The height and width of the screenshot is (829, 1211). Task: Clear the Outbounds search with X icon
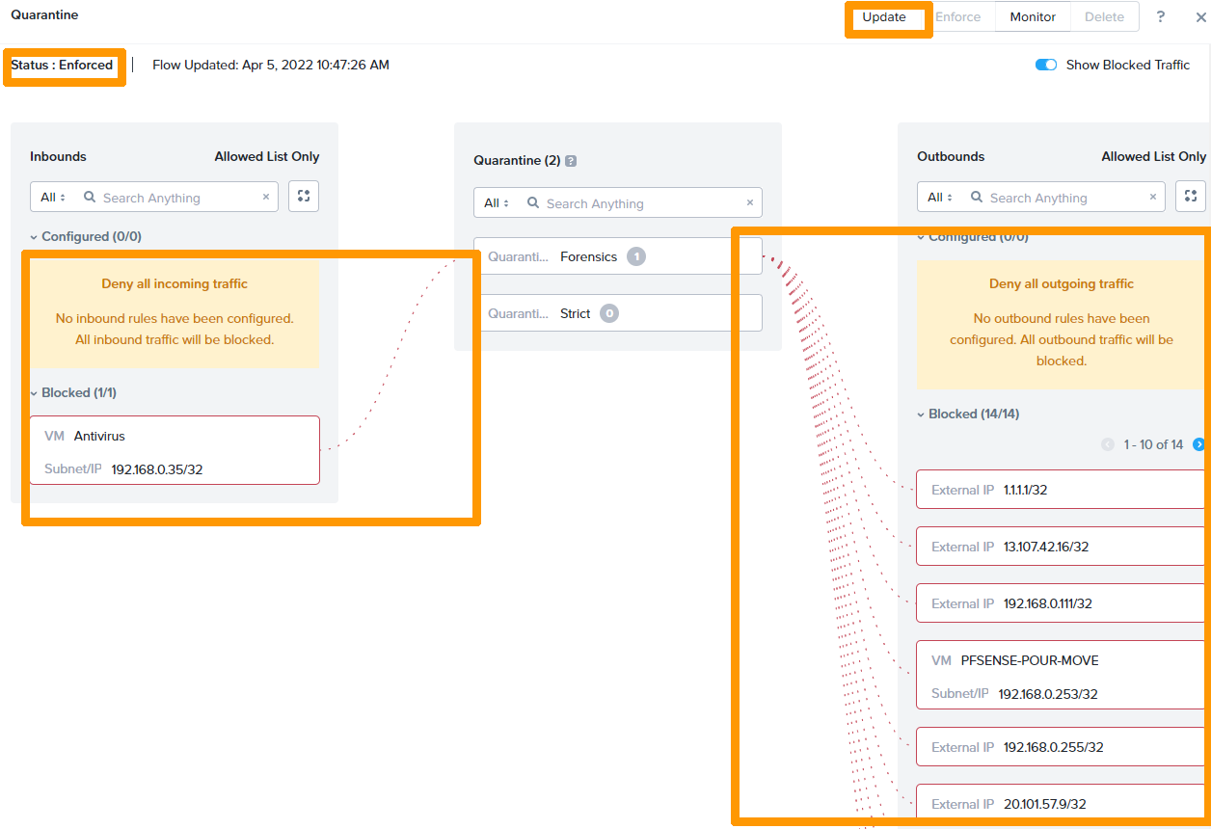pyautogui.click(x=1152, y=198)
